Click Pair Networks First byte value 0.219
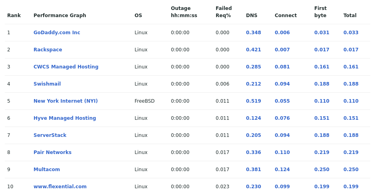The width and height of the screenshot is (375, 195). 321,152
